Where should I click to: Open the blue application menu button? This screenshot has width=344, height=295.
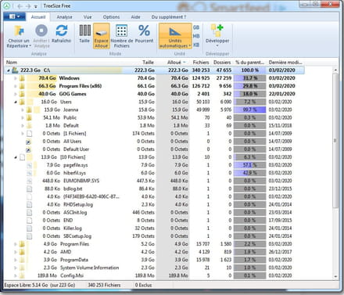15,16
